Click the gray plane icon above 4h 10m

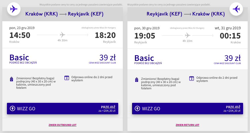(x=188, y=35)
